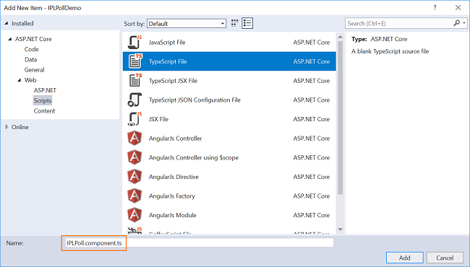Viewport: 470px width, 267px height.
Task: Select the AngularJs Module template icon
Action: (x=134, y=215)
